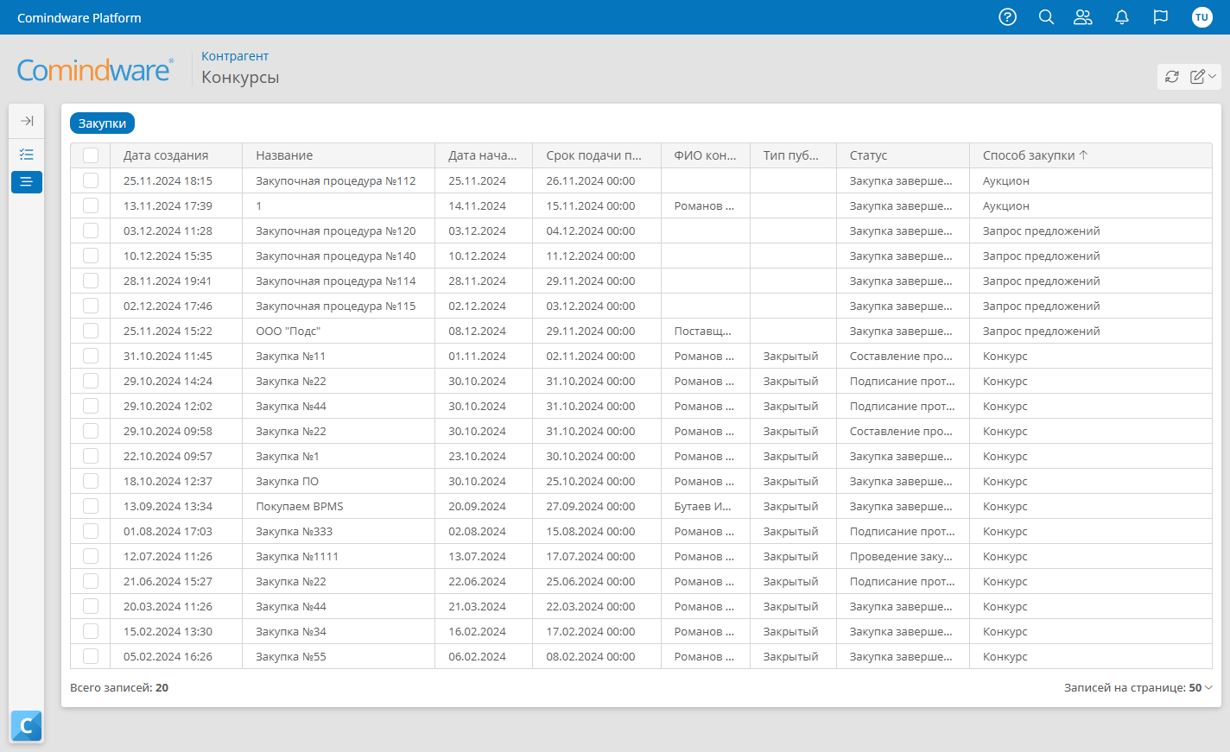Open the search magnifier icon
The width and height of the screenshot is (1230, 752).
point(1046,17)
